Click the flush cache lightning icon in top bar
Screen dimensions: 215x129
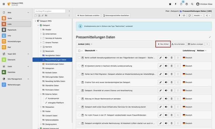pos(176,4)
